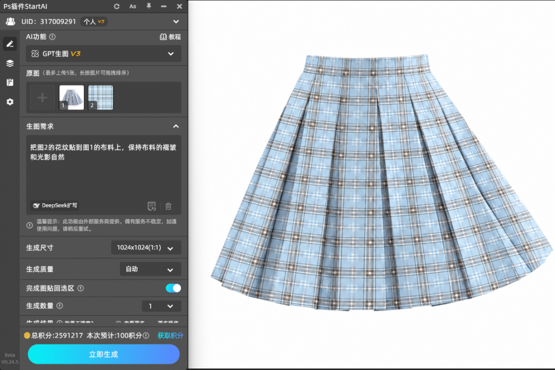
Task: Close the StartAI plugin panel
Action: tap(179, 7)
